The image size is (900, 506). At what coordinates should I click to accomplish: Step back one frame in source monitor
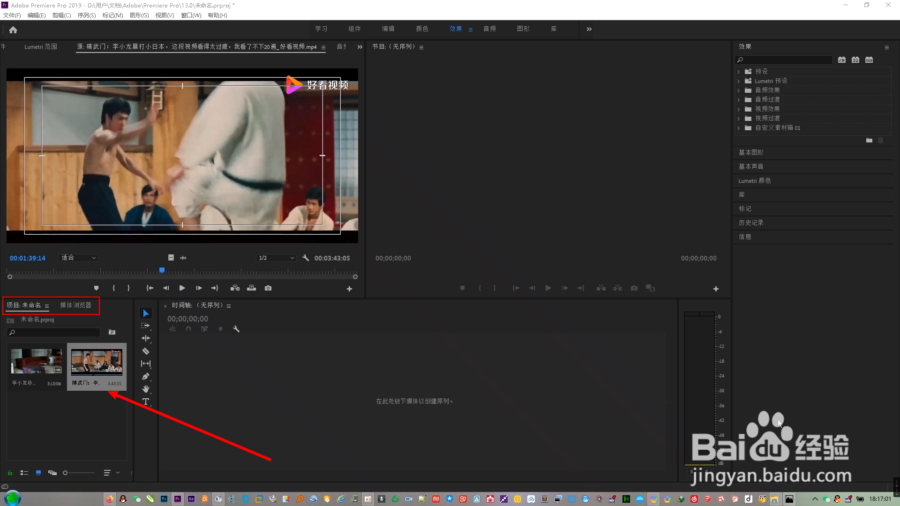166,288
